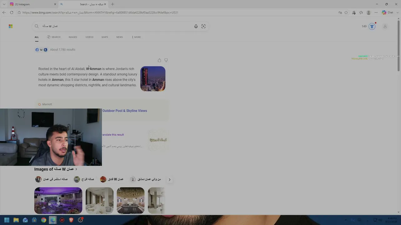View site information lock icon
Viewport: 401px width, 225px height.
[19, 12]
